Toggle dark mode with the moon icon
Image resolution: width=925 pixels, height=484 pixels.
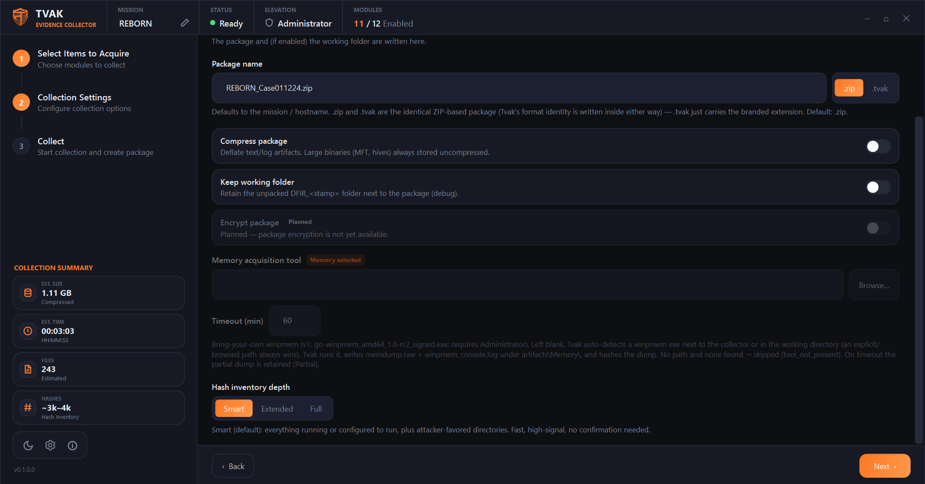tap(28, 445)
